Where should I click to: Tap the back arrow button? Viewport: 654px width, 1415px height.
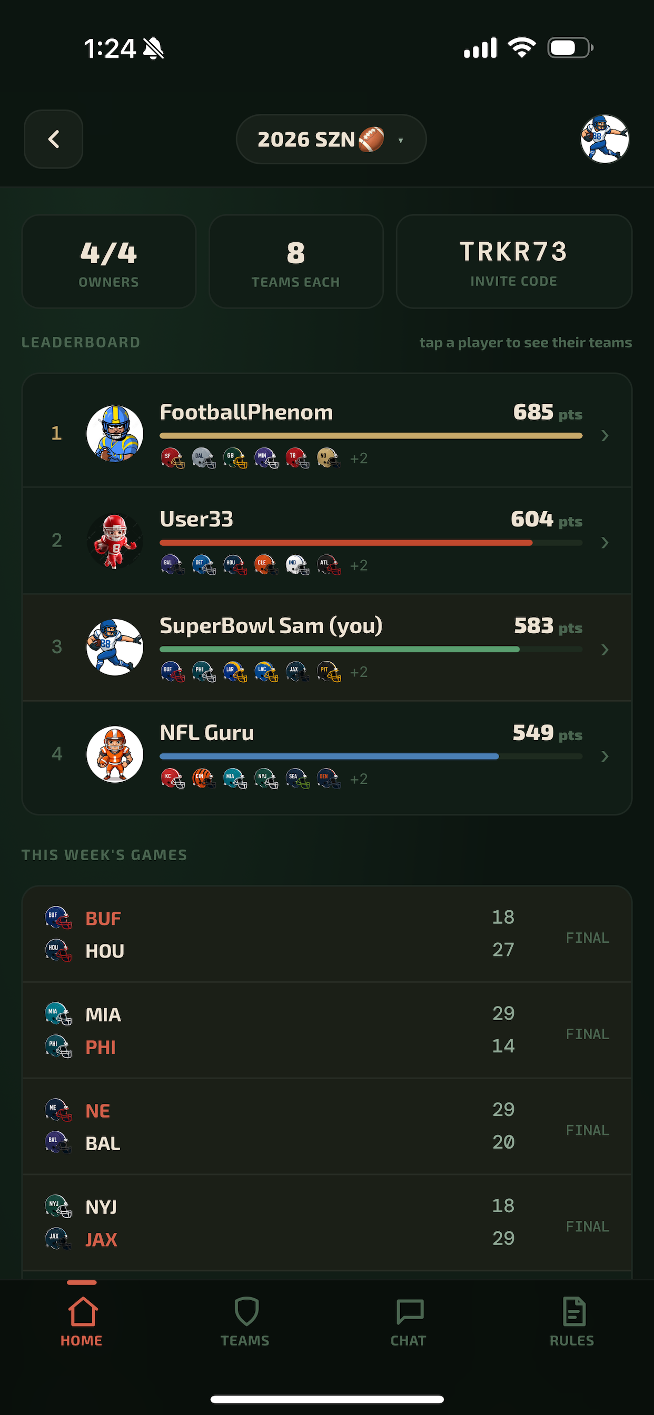coord(53,139)
